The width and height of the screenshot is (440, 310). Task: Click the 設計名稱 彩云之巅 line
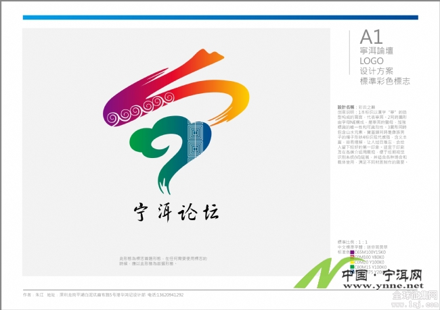tap(356, 107)
